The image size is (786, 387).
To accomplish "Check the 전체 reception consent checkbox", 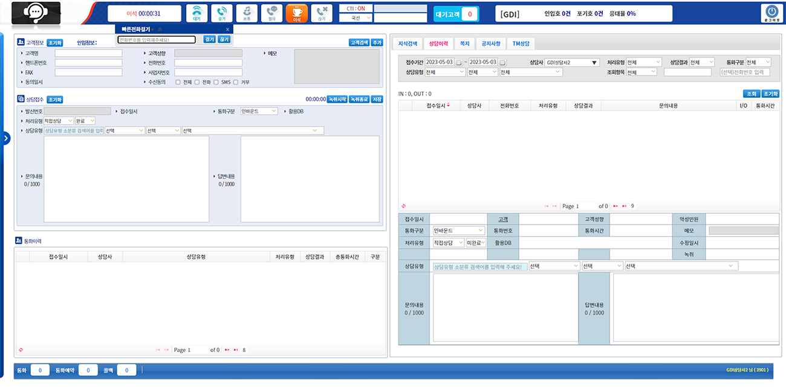I will [178, 82].
